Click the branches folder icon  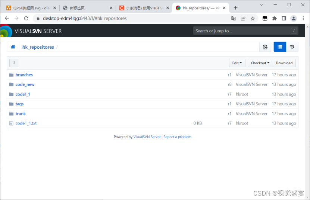[11, 75]
